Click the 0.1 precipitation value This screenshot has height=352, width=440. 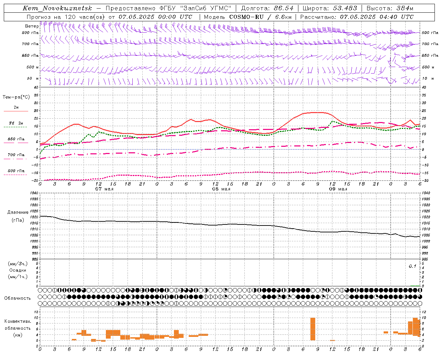click(x=412, y=266)
